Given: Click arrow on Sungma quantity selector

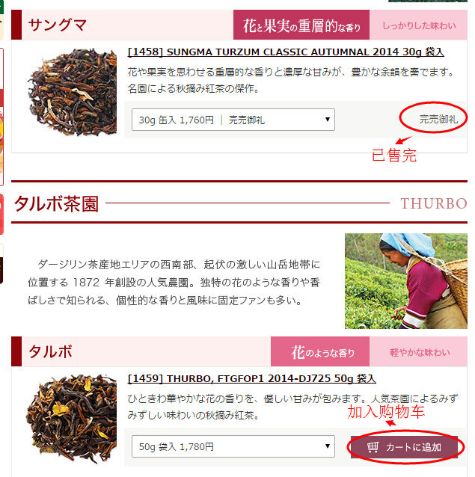Looking at the screenshot, I should pyautogui.click(x=328, y=120).
